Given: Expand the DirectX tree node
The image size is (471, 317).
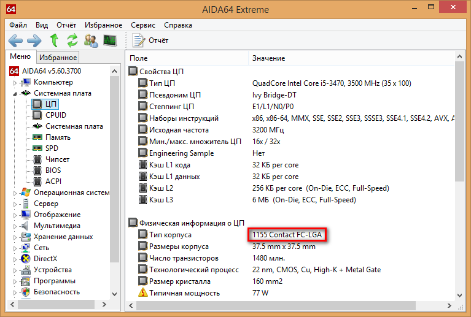Looking at the screenshot, I should click(15, 259).
